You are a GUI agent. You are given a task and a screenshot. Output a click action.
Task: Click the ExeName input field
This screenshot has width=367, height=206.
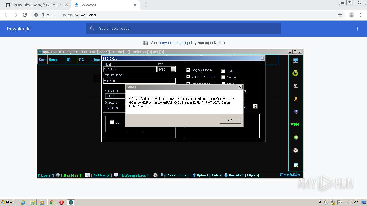[115, 96]
